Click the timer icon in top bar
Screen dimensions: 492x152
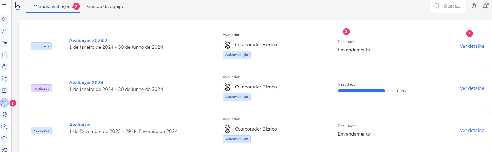474,6
